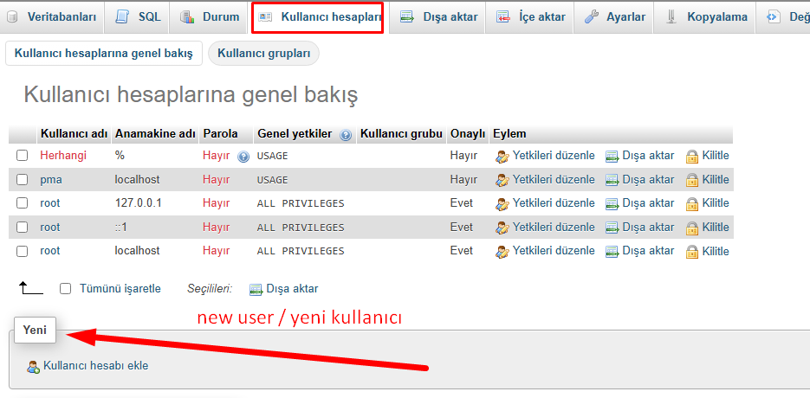Click the help icon beside Herhangi's Hayır password

coord(243,157)
